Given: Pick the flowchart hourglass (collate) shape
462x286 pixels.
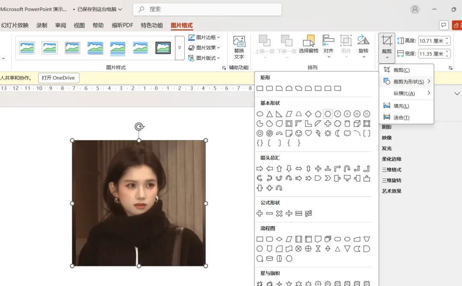Looking at the screenshot, I should pos(318,249).
